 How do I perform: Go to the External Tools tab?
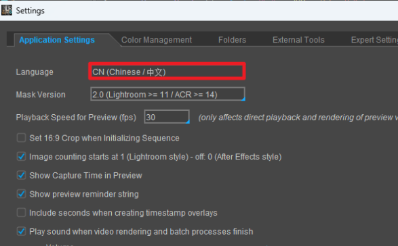[x=298, y=40]
